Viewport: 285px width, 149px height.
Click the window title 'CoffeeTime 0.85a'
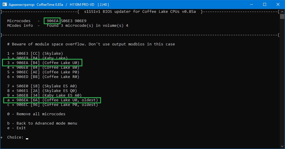pos(50,5)
